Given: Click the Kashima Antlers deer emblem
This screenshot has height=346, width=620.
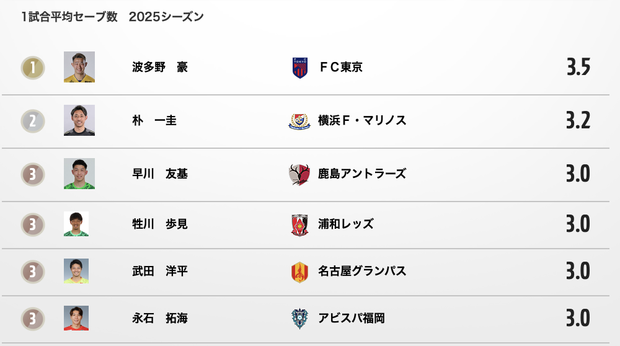Looking at the screenshot, I should pyautogui.click(x=299, y=174).
